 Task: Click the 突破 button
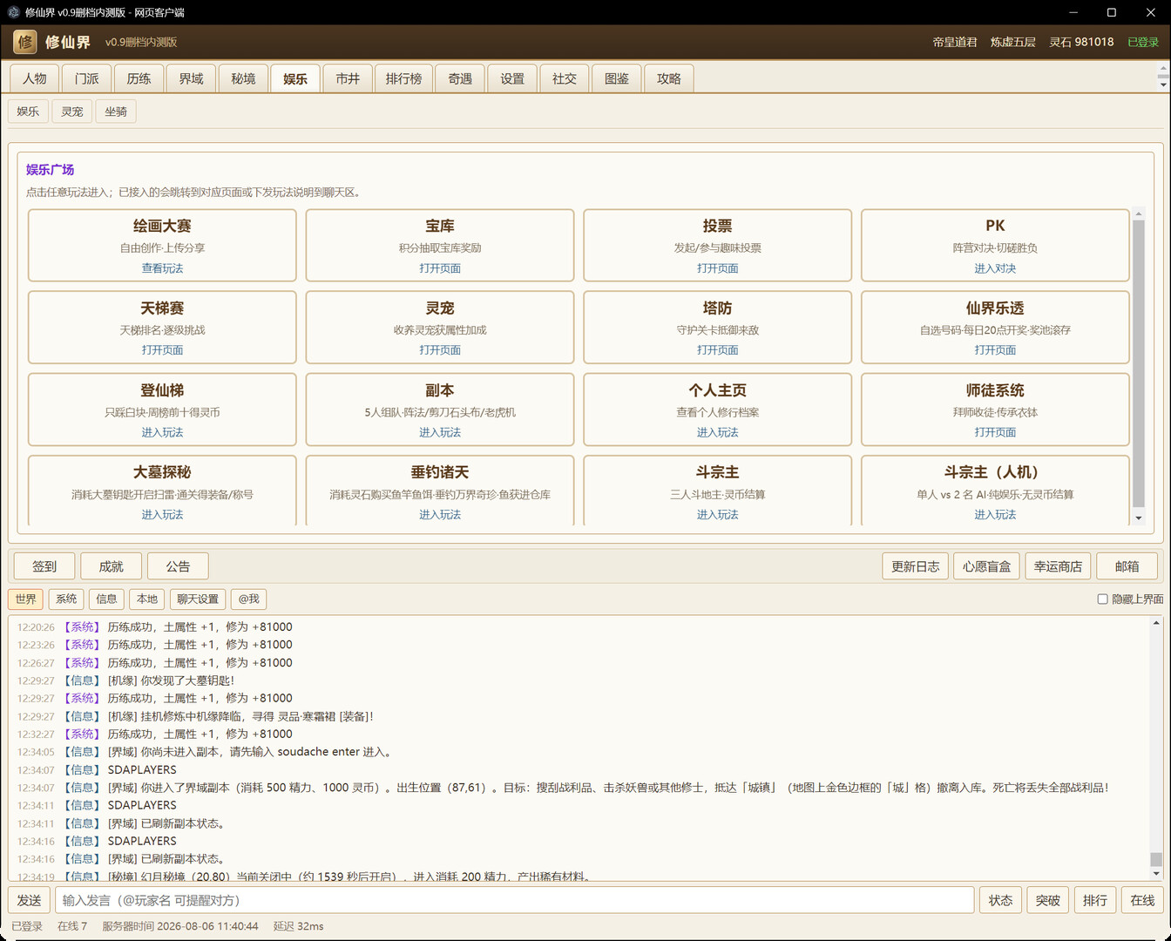pos(1047,900)
